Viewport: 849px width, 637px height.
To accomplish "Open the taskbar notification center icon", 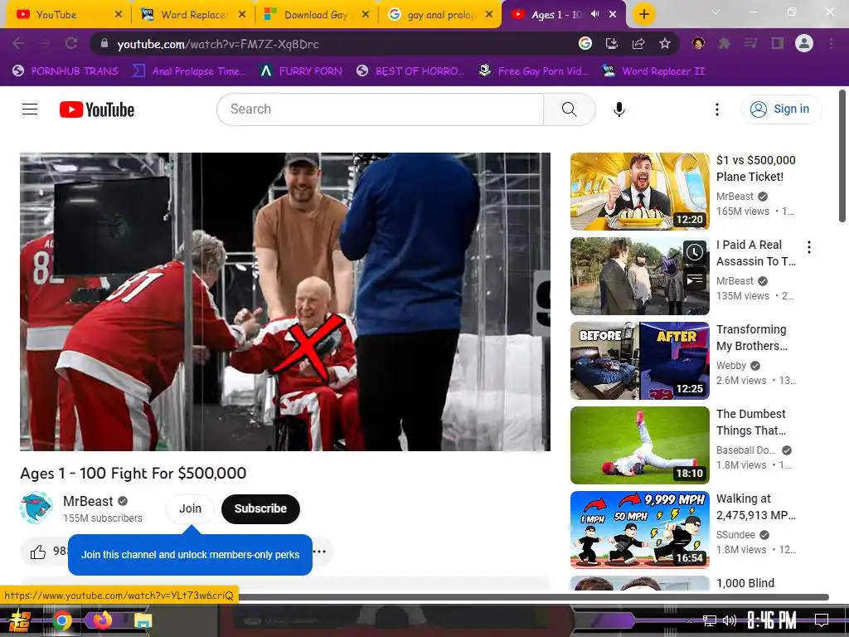I will click(x=822, y=620).
